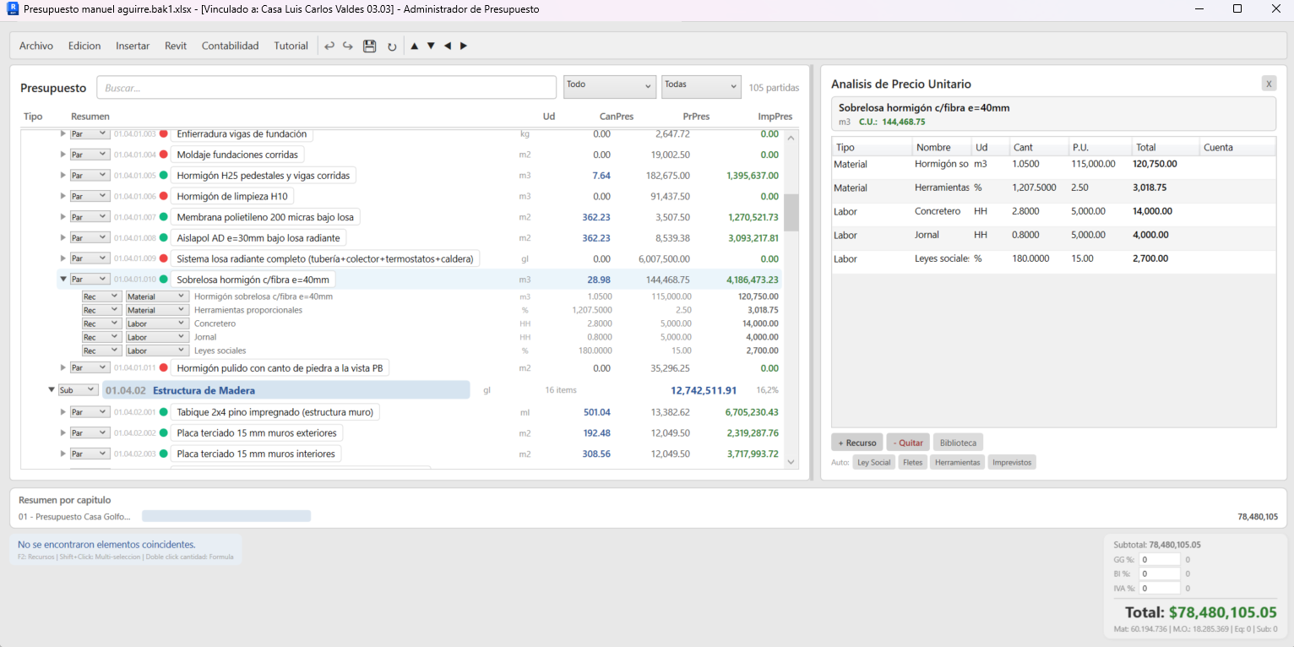The height and width of the screenshot is (647, 1294).
Task: Click the redo arrow icon
Action: point(348,46)
